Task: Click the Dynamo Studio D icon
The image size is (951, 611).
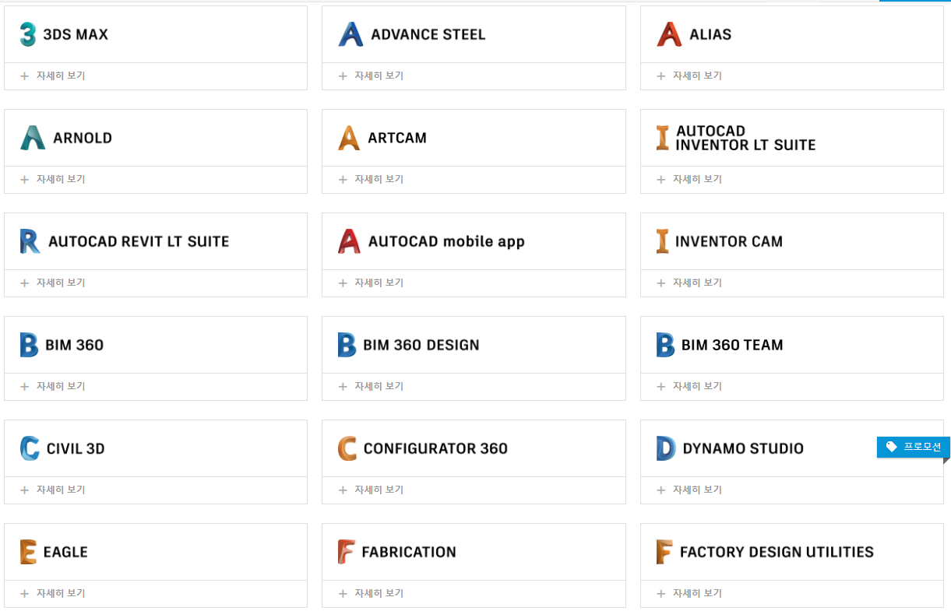Action: pyautogui.click(x=666, y=448)
